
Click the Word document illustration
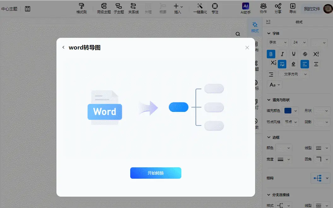pos(105,107)
